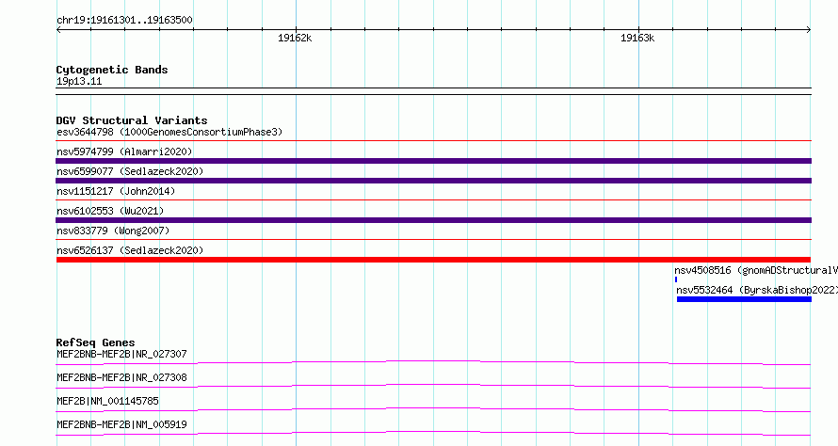
Task: Click the 19162k ruler tick label
Action: click(295, 38)
